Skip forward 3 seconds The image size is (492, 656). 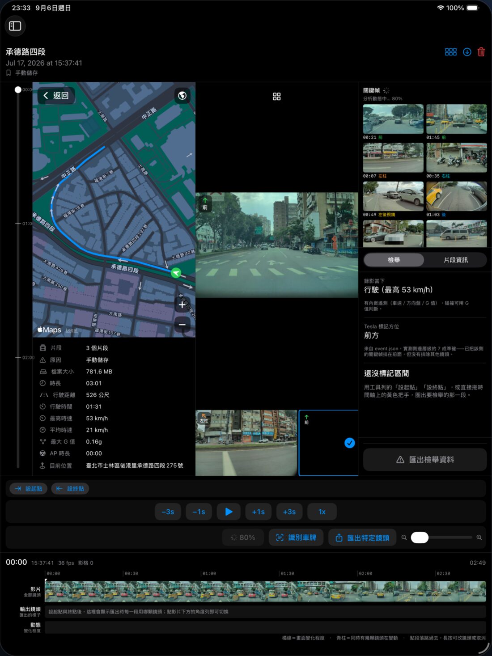coord(289,512)
